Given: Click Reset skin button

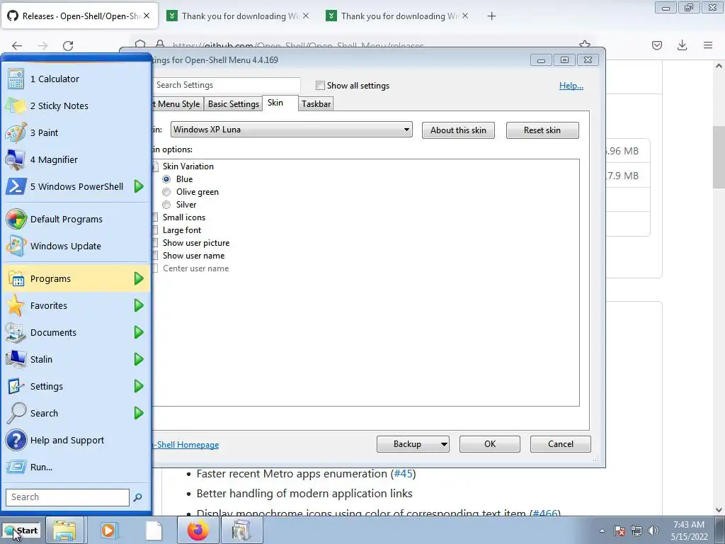Looking at the screenshot, I should [542, 130].
